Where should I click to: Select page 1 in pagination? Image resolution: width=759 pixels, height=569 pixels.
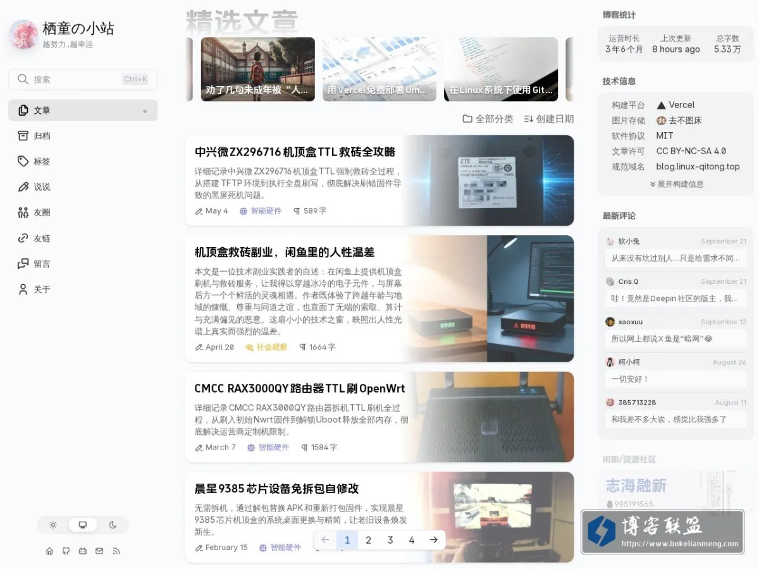pyautogui.click(x=347, y=540)
